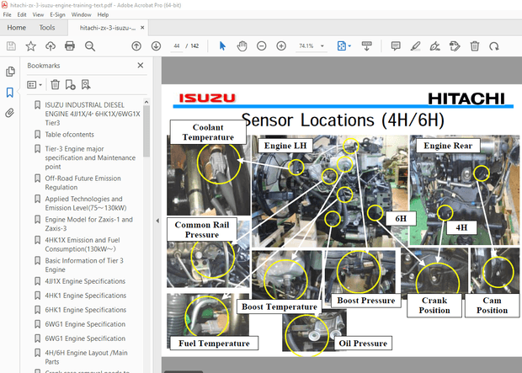This screenshot has height=373, width=522.
Task: Delete the selected bookmark in Bookmarks panel
Action: coord(56,84)
